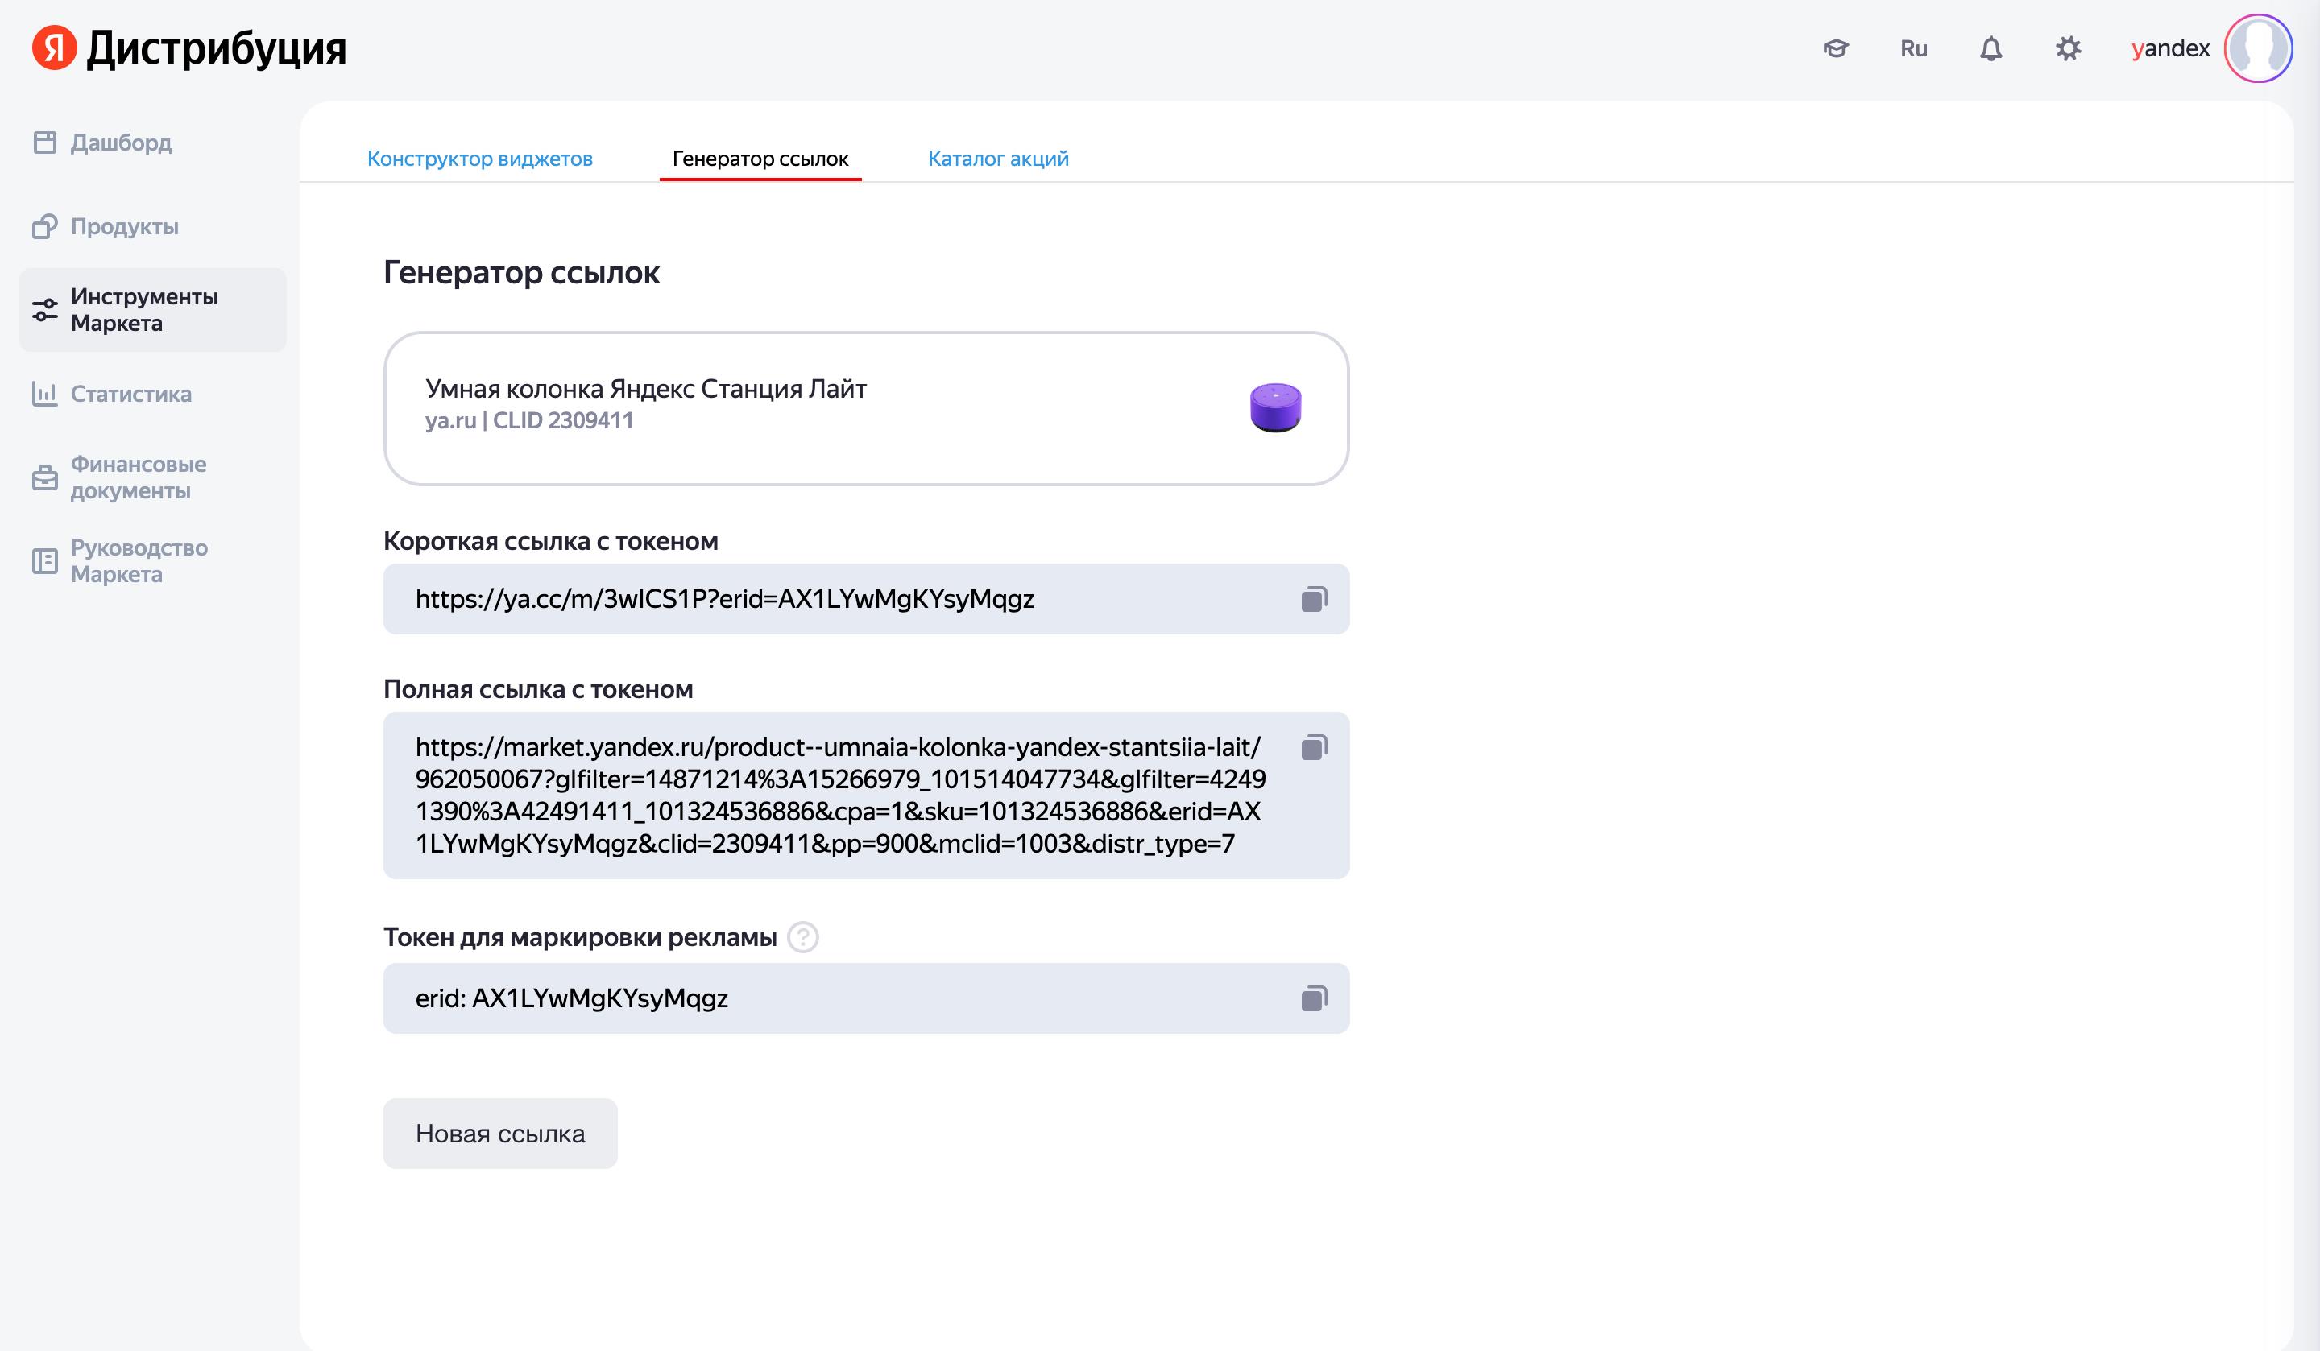Switch to Каталог акций tab
2320x1351 pixels.
[998, 159]
